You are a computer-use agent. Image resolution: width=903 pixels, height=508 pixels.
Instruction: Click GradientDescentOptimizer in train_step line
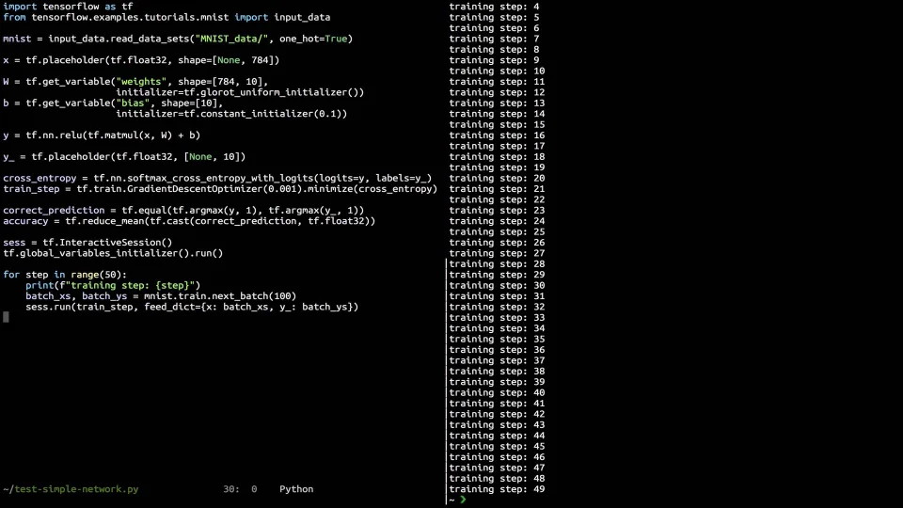tap(194, 189)
